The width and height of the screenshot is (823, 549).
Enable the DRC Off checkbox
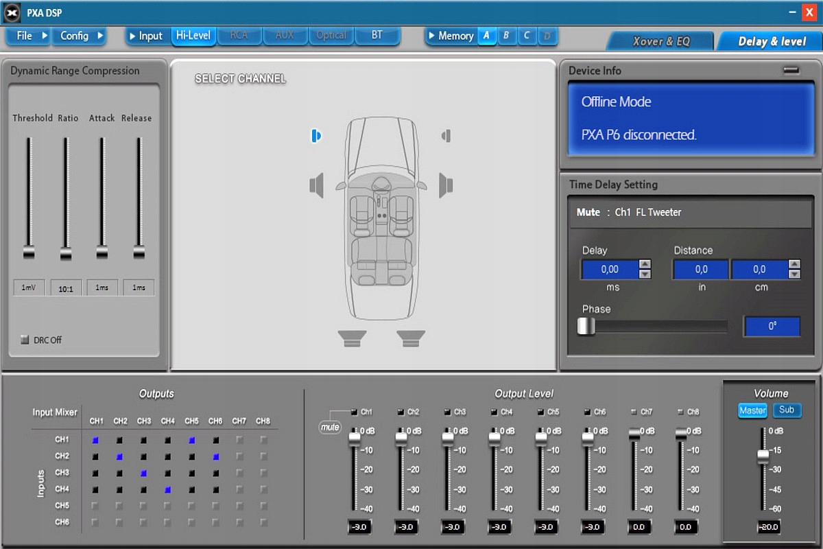coord(25,340)
